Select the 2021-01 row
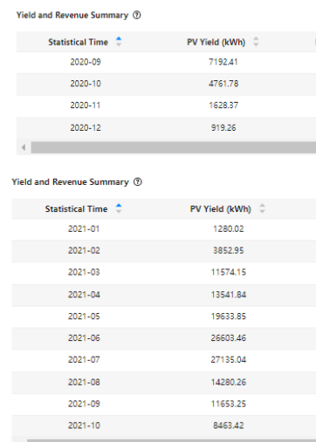 pos(164,229)
